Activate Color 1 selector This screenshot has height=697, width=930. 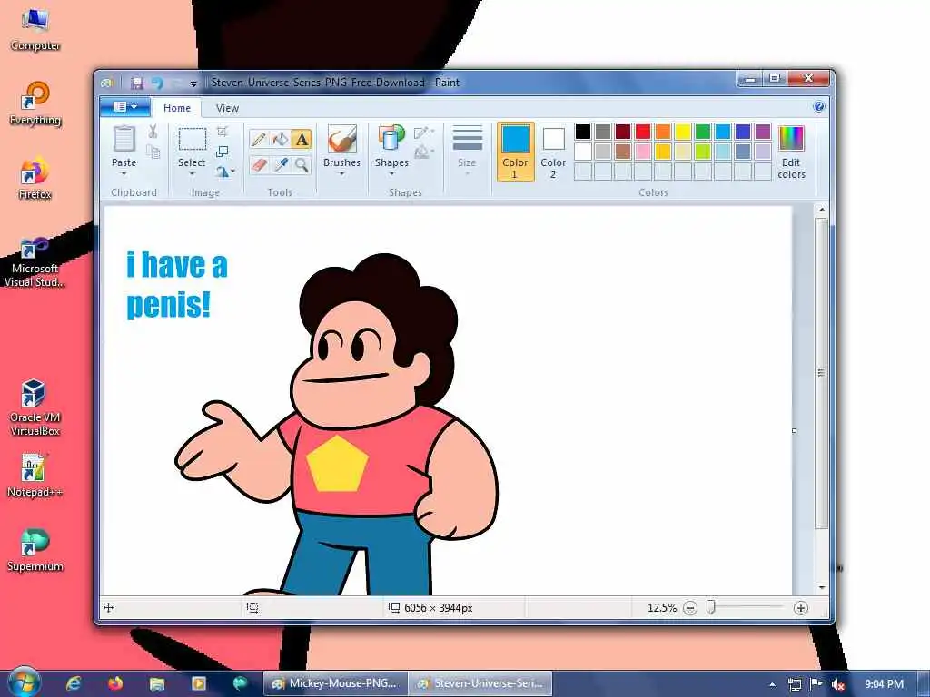tap(515, 152)
